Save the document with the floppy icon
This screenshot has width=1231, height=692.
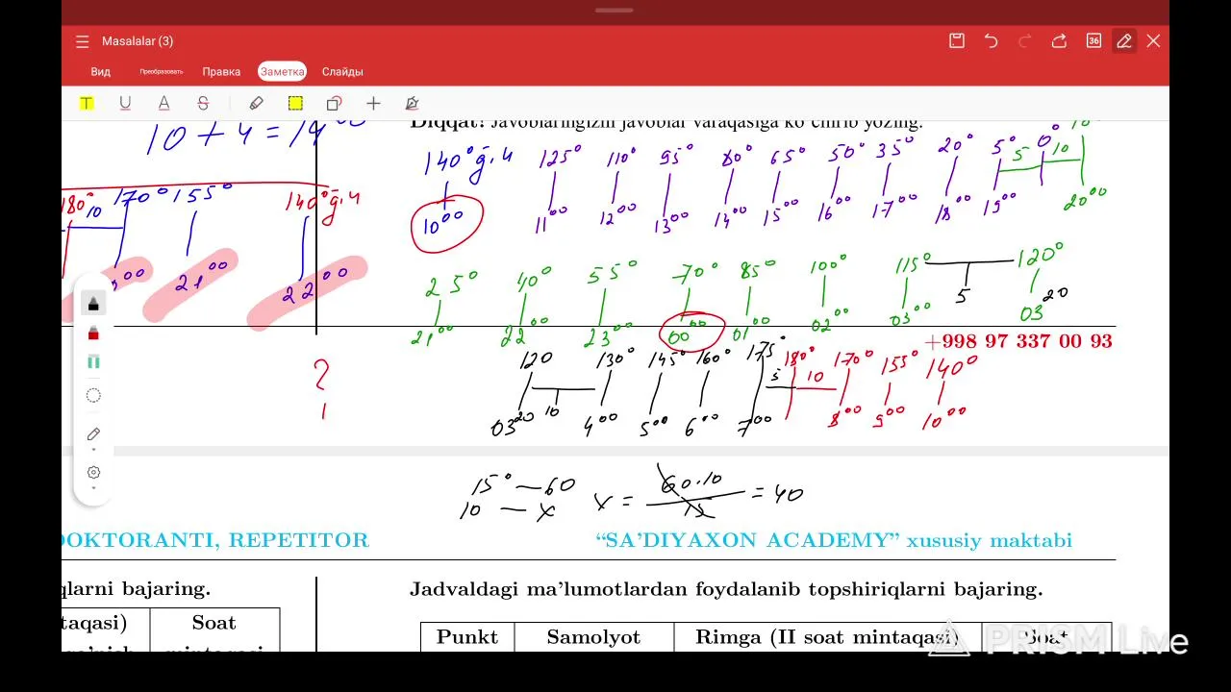pos(957,40)
